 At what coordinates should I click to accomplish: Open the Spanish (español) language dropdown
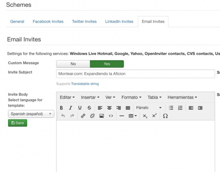[31, 114]
